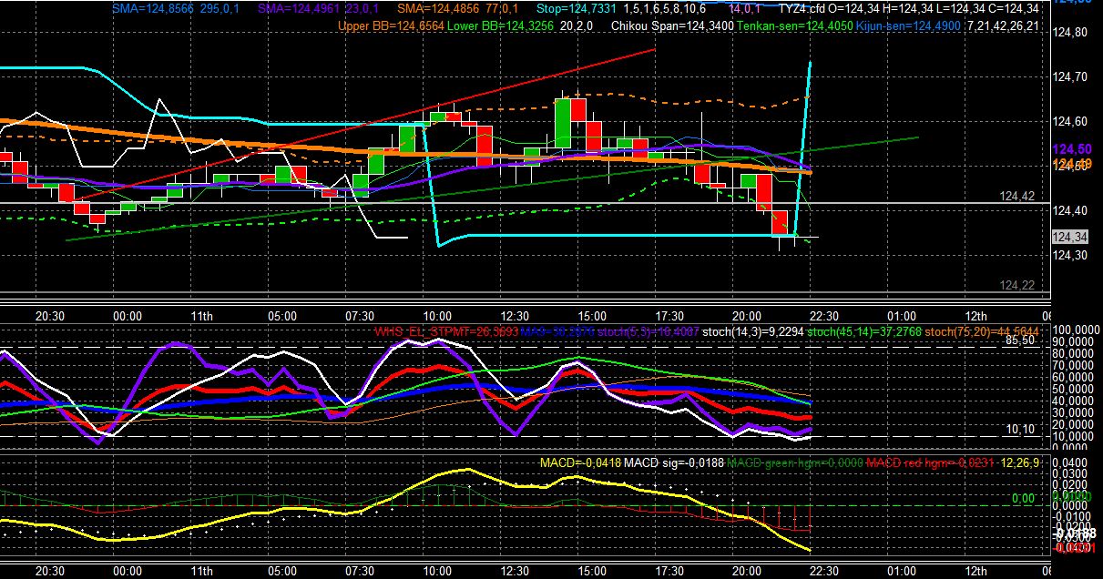Click the Kijun-sen=124,4900 label
The width and height of the screenshot is (1103, 579).
tap(908, 25)
